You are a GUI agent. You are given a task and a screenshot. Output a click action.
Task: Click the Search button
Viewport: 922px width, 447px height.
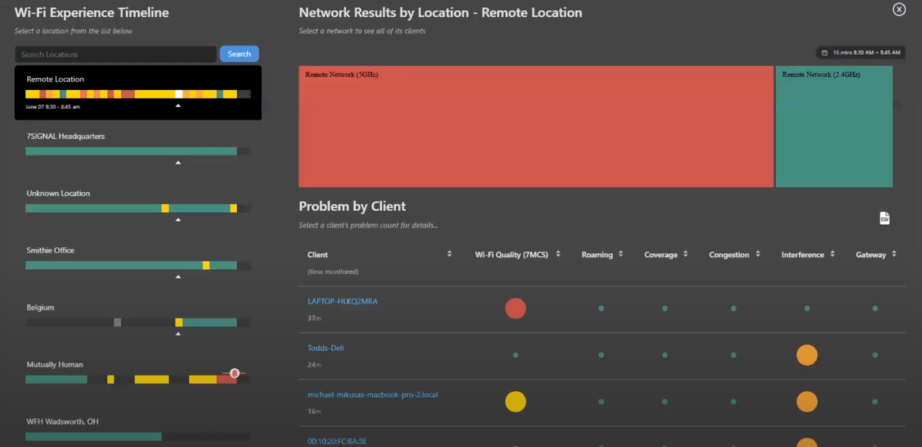[239, 54]
